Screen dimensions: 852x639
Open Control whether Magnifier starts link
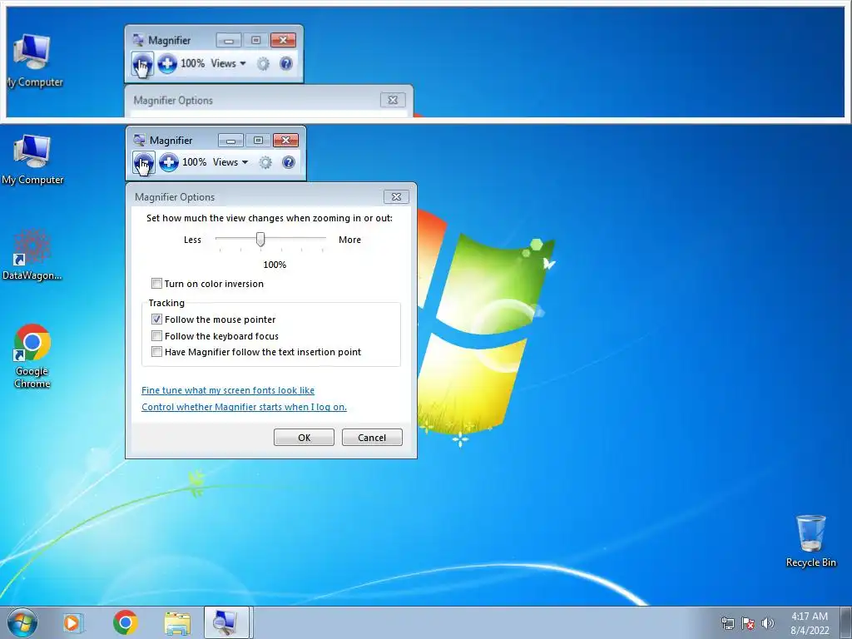[244, 407]
